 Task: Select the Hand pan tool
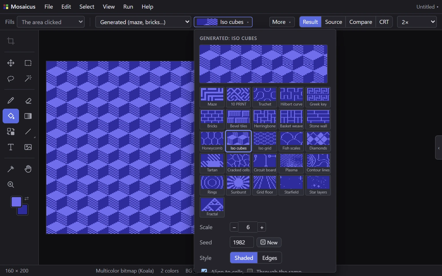28,169
